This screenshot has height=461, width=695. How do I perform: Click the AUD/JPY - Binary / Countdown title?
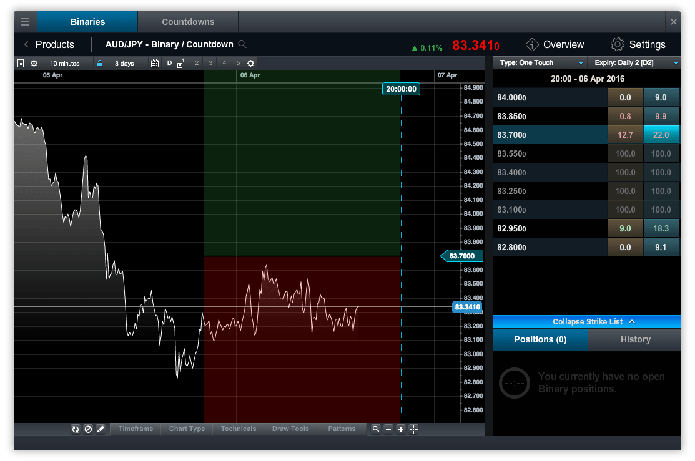pos(169,44)
